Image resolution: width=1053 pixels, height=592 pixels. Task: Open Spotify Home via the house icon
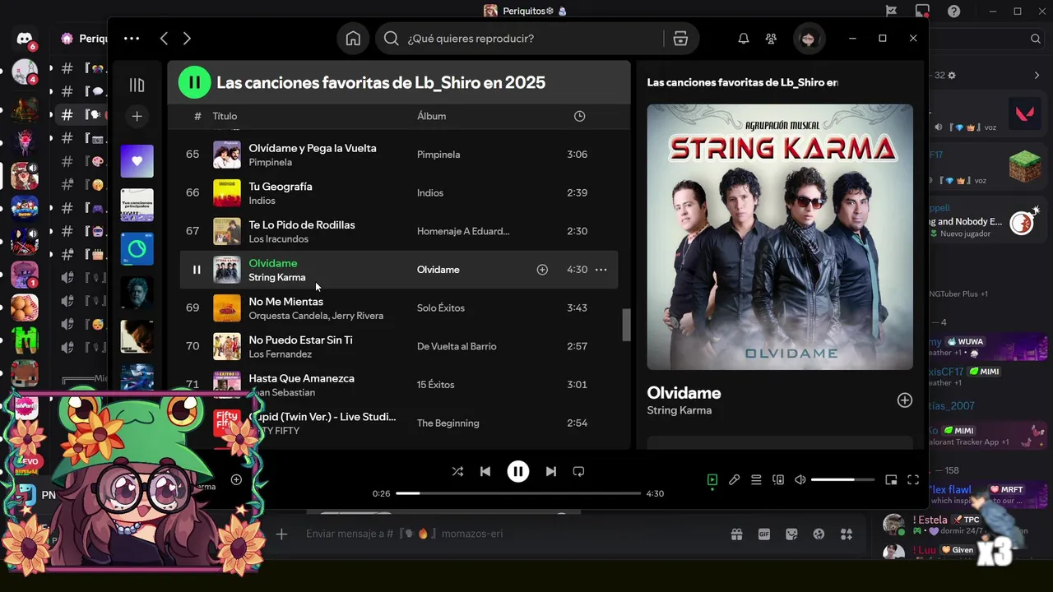point(353,39)
